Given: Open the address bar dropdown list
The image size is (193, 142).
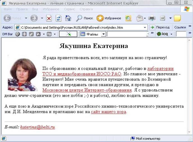Looking at the screenshot, I should (x=145, y=28).
